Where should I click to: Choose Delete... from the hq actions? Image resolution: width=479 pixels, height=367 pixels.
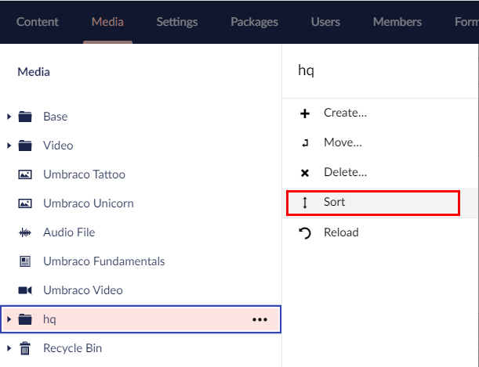pyautogui.click(x=345, y=172)
